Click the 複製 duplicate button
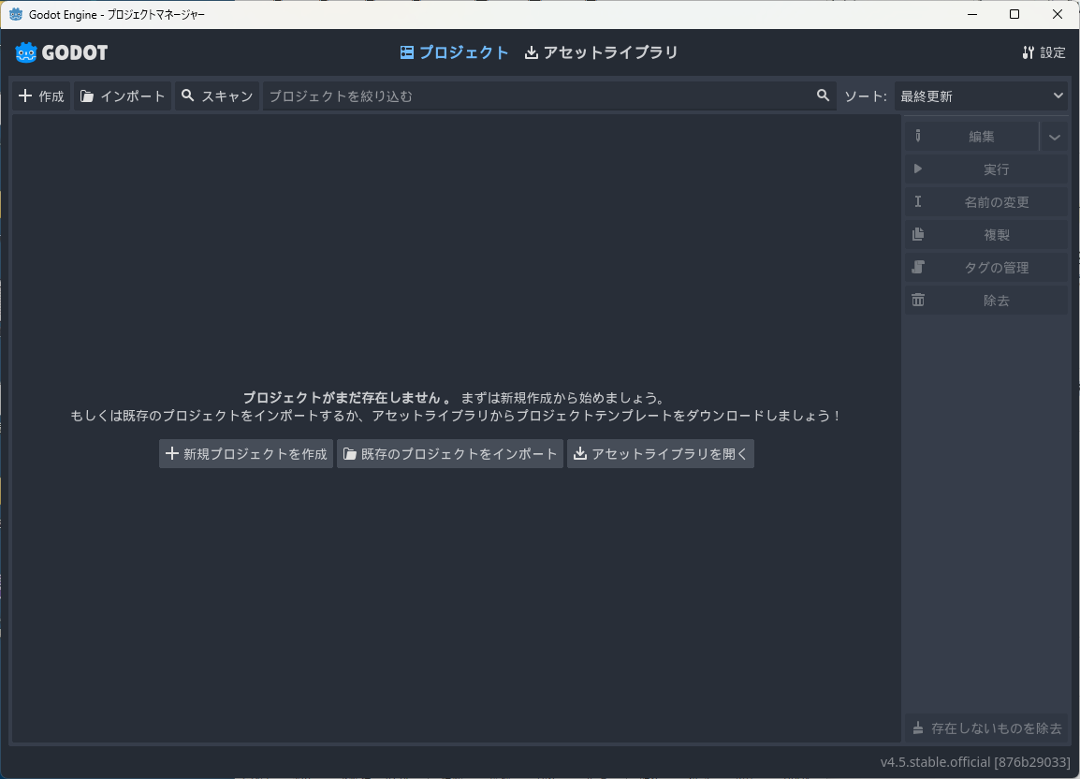The height and width of the screenshot is (779, 1080). pyautogui.click(x=986, y=234)
